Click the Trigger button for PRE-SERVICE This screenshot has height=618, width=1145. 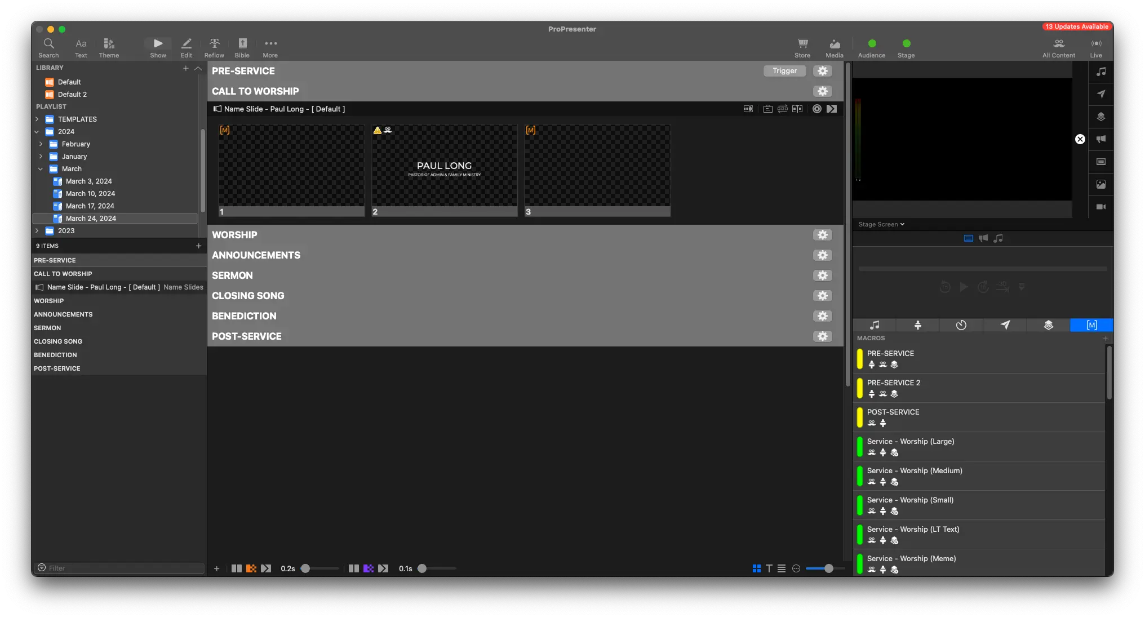pos(784,71)
